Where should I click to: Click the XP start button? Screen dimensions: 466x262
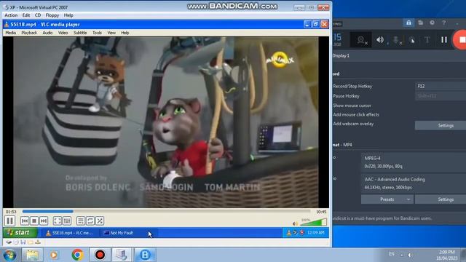click(x=20, y=233)
